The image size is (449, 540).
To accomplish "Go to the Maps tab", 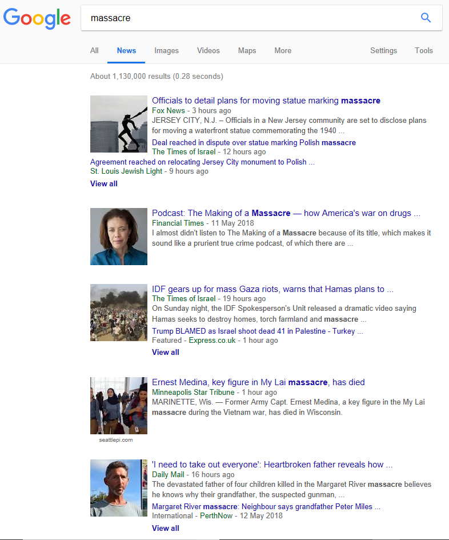I will pos(247,51).
